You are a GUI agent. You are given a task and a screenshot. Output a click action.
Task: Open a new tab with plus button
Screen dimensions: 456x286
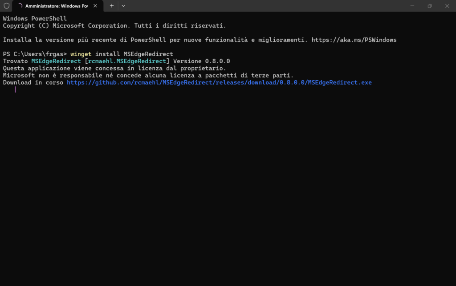[112, 6]
